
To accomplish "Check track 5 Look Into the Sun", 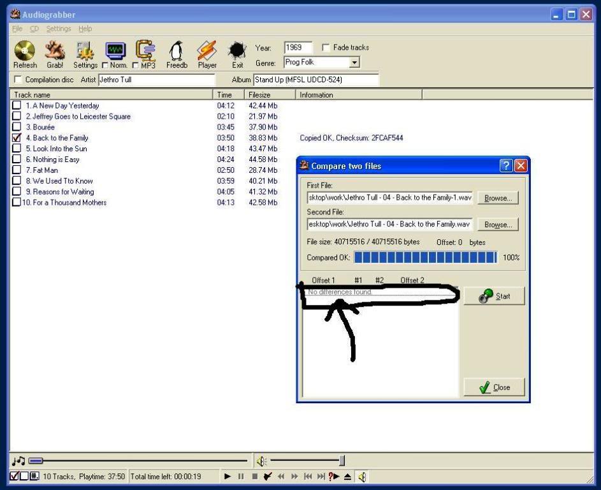I will pyautogui.click(x=17, y=148).
